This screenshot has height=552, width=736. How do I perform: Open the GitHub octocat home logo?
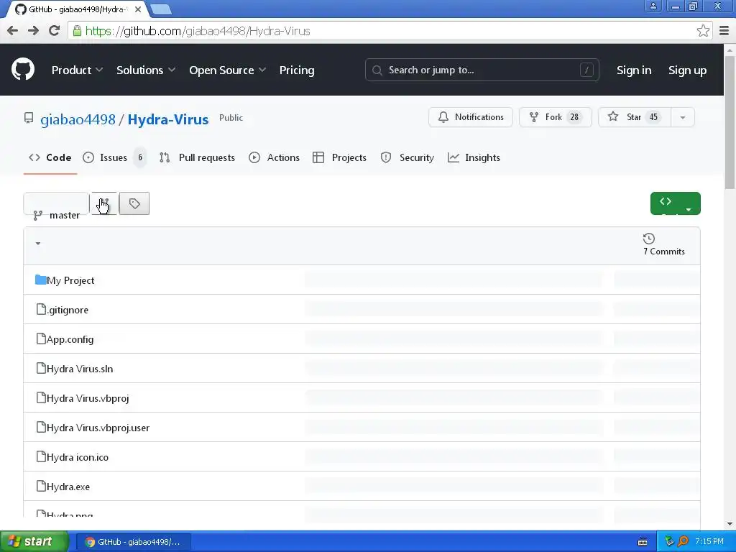23,70
